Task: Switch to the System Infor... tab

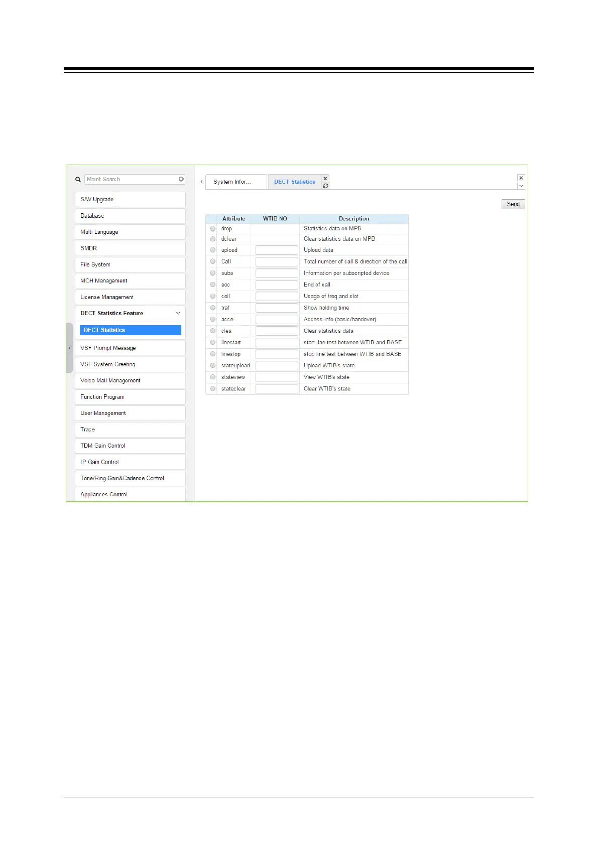Action: pyautogui.click(x=236, y=182)
